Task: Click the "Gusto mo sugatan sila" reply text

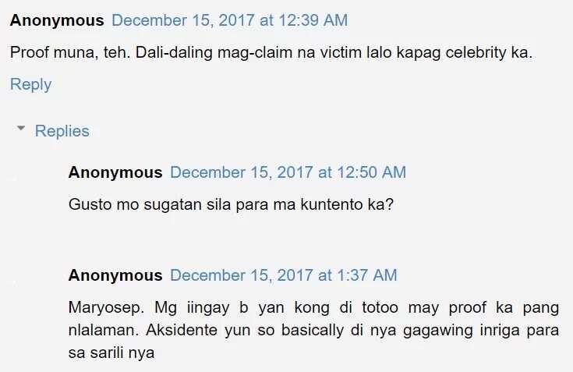Action: pos(231,204)
